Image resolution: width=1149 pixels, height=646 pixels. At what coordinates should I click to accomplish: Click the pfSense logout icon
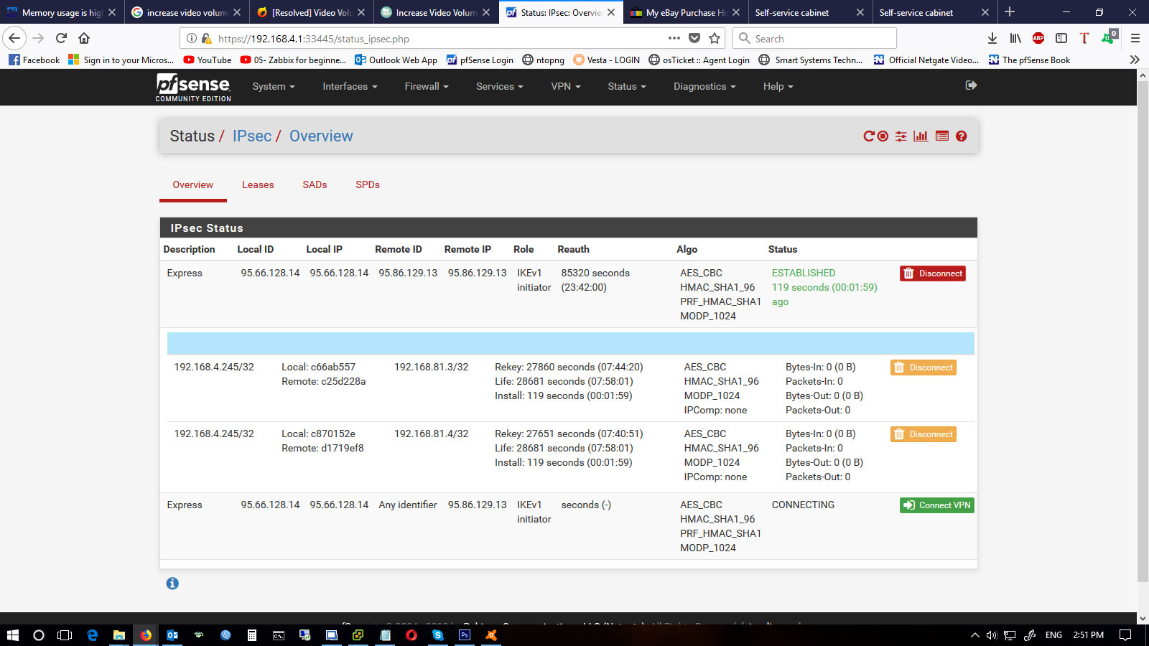[x=971, y=85]
